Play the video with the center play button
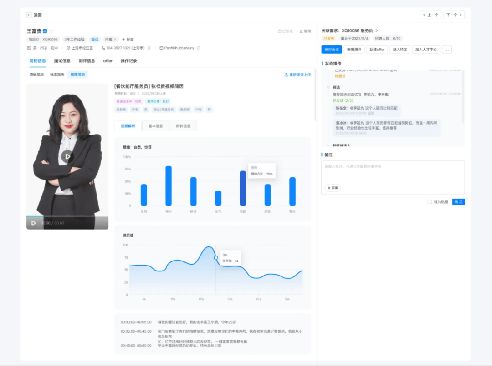492x366 pixels. click(67, 157)
